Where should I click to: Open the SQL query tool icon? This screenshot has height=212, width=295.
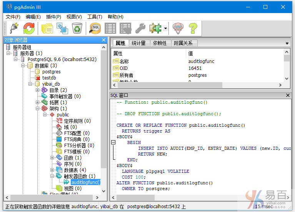coord(95,28)
